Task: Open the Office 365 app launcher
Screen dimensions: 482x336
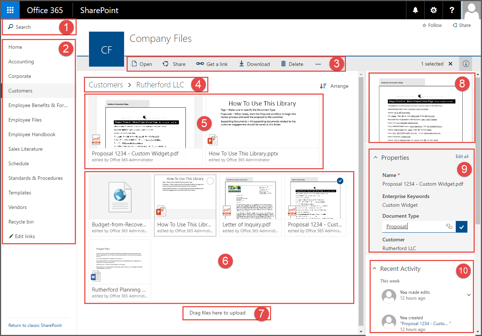Action: tap(10, 10)
